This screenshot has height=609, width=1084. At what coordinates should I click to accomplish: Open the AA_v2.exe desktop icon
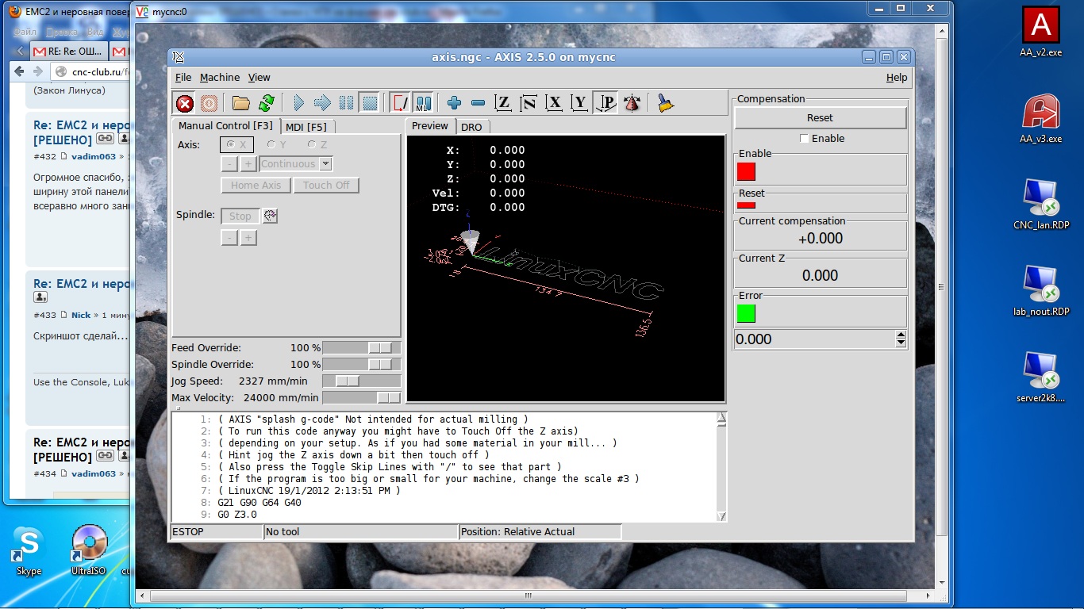pos(1040,33)
